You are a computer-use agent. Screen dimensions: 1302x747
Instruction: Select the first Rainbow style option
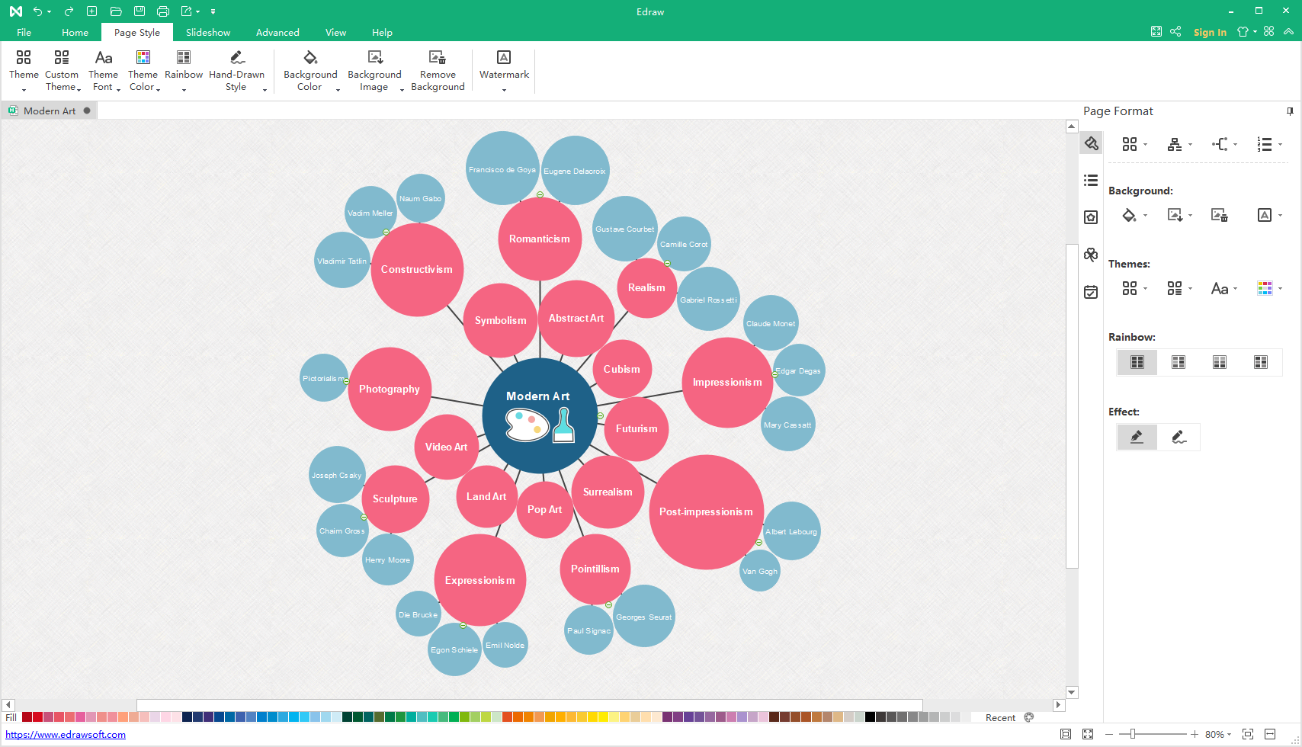[1137, 362]
